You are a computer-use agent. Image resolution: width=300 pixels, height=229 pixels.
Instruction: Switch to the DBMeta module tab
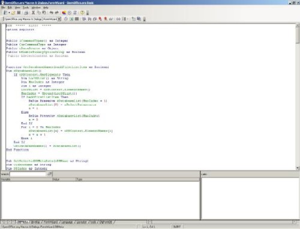click(x=23, y=222)
